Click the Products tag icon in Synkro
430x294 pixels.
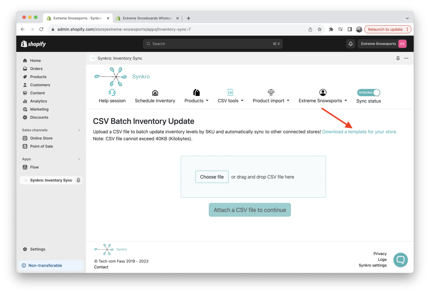click(197, 93)
